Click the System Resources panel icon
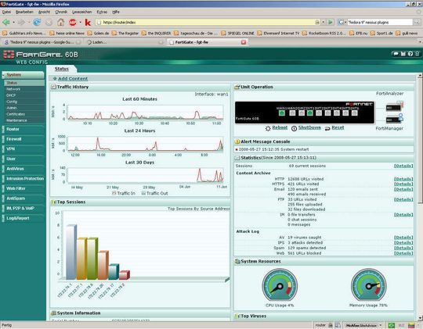Image resolution: width=423 pixels, height=329 pixels. click(237, 261)
